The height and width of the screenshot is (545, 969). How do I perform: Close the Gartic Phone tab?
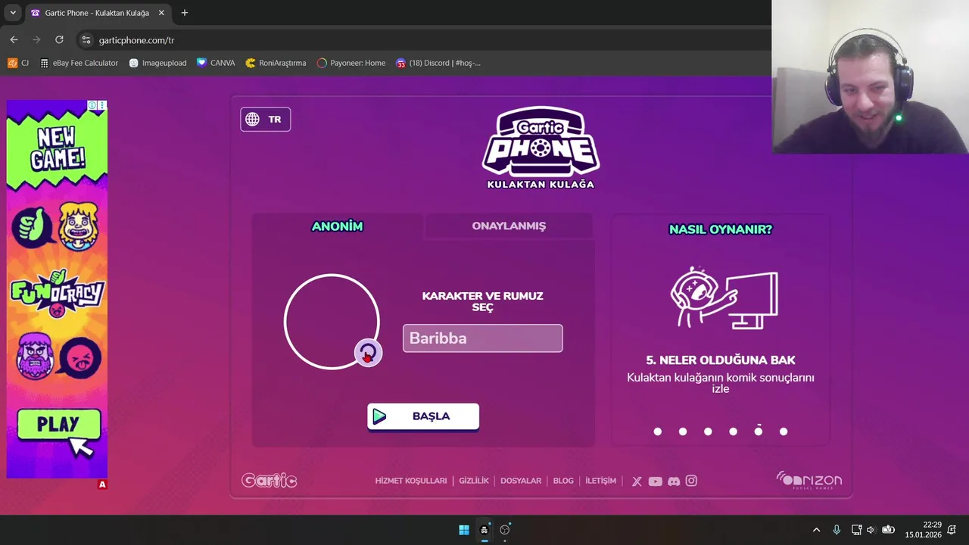(x=161, y=13)
